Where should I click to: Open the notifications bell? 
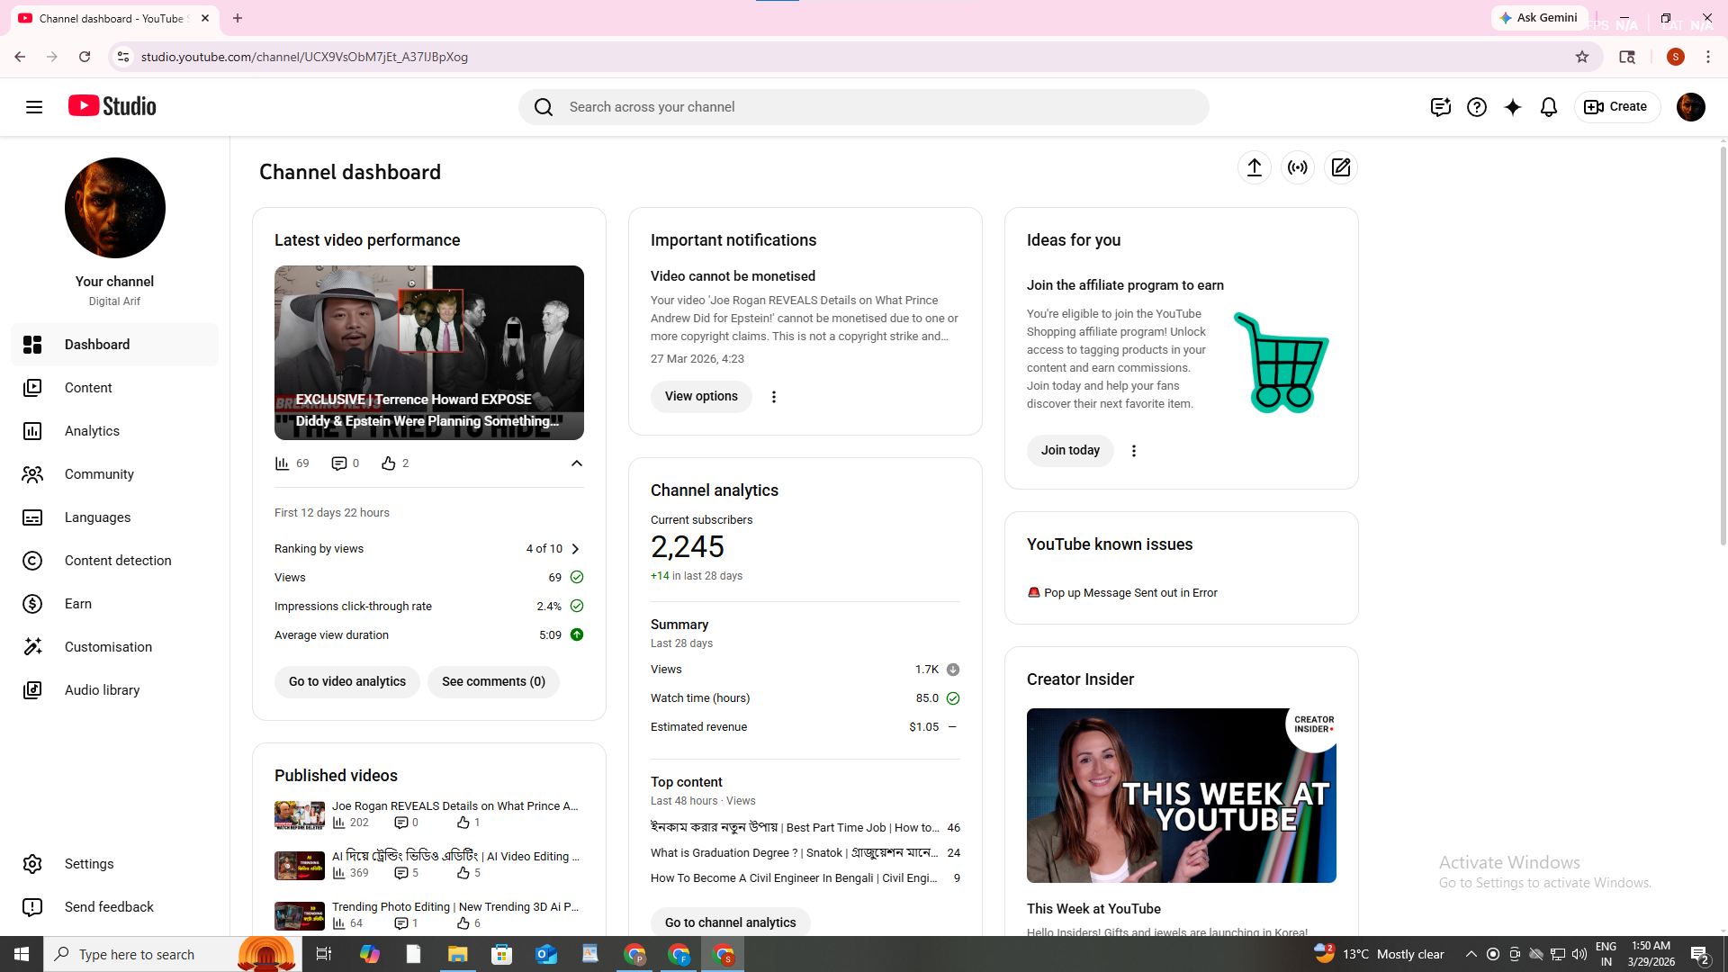tap(1548, 106)
